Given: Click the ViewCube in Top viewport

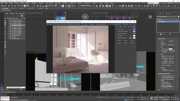Looking at the screenshot, I should (x=85, y=17).
